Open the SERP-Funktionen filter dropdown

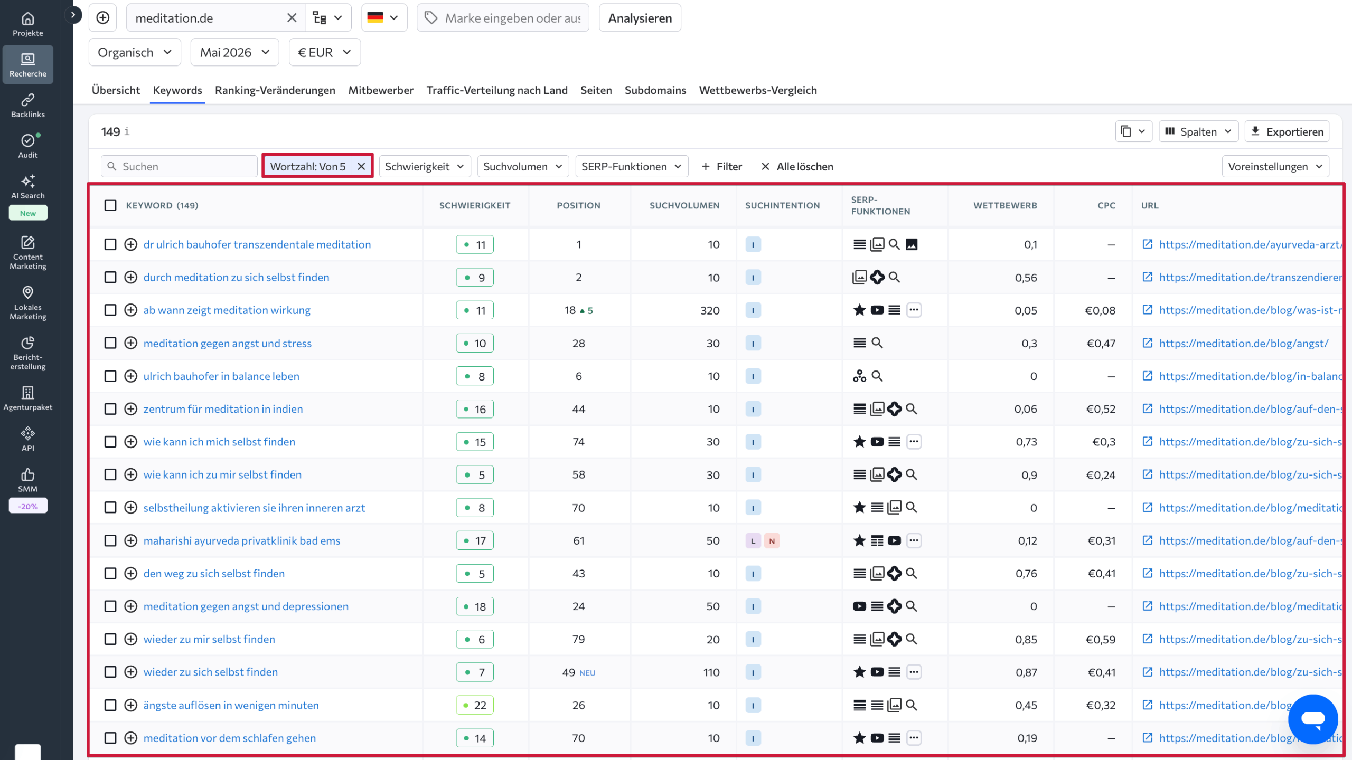(632, 166)
